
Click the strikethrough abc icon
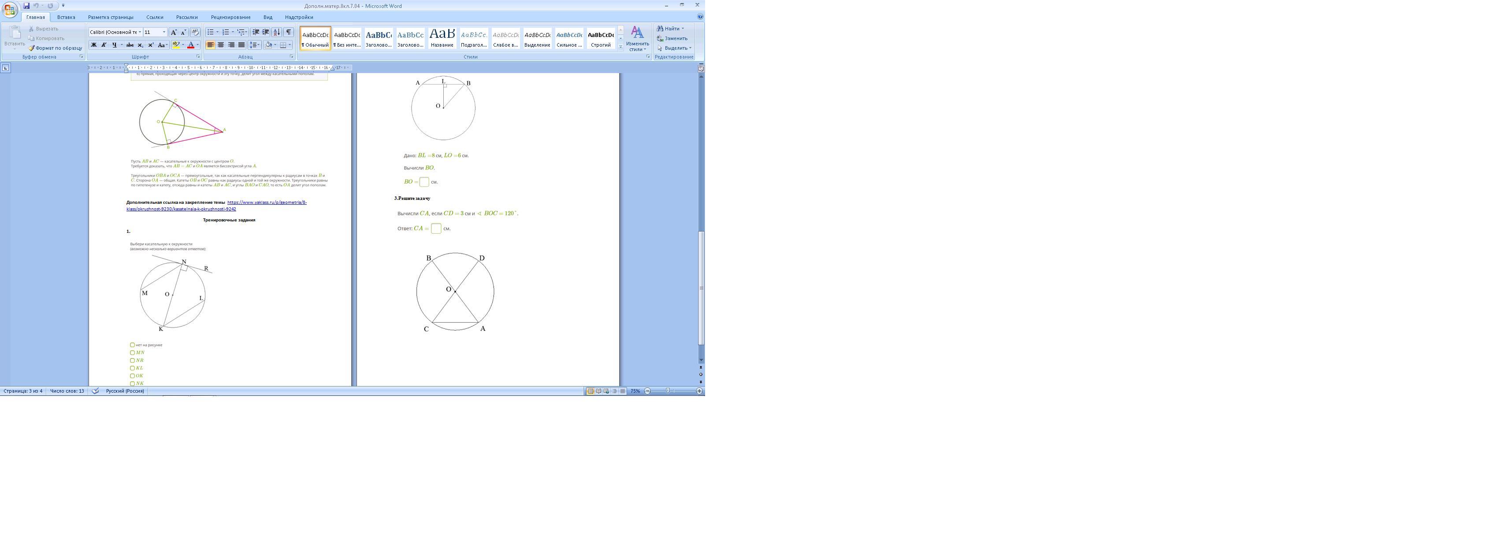(130, 44)
